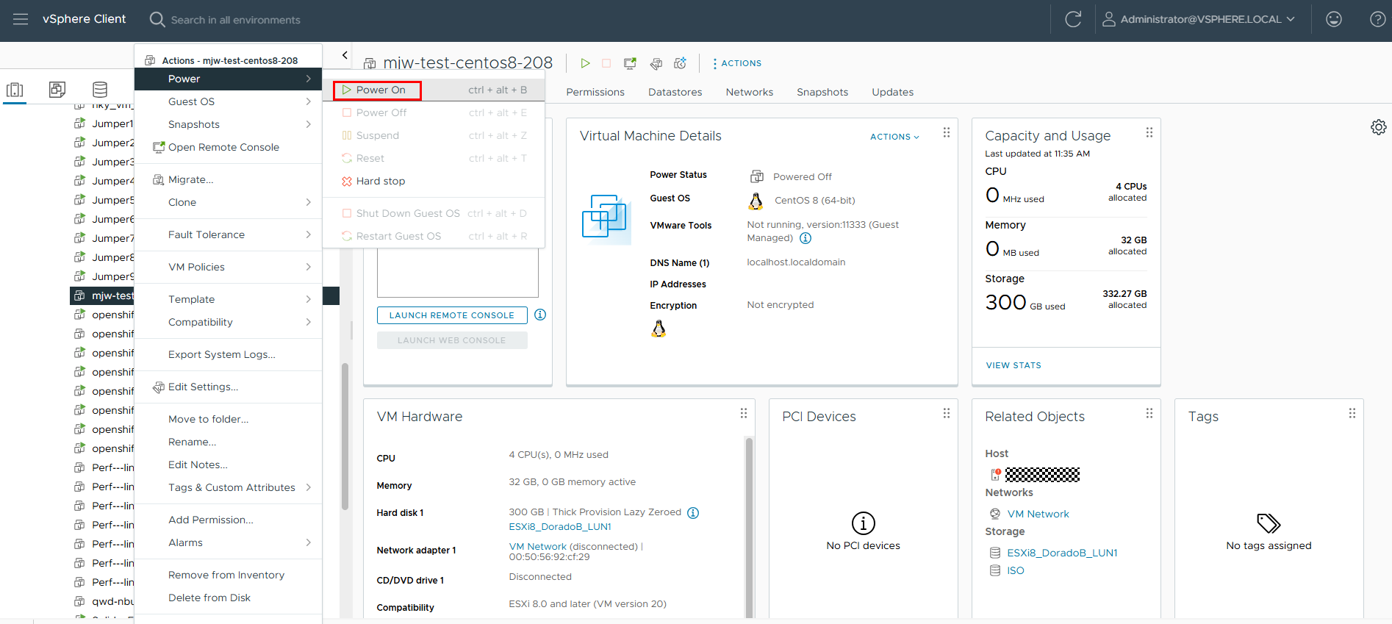Open the Networks tab

(x=750, y=92)
